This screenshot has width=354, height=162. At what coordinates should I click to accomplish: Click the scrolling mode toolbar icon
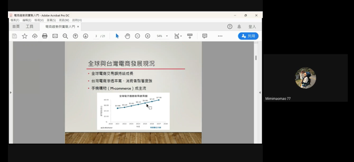tap(190, 36)
